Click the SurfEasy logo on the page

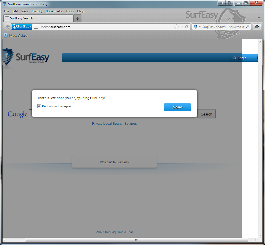click(x=25, y=58)
